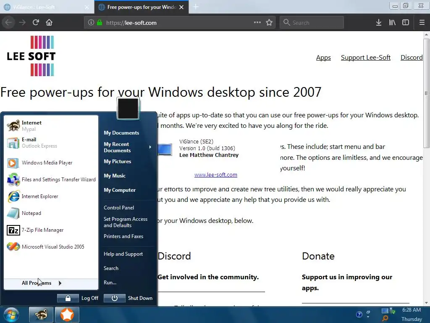430x323 pixels.
Task: Open Notepad from Start menu
Action: pos(51,213)
